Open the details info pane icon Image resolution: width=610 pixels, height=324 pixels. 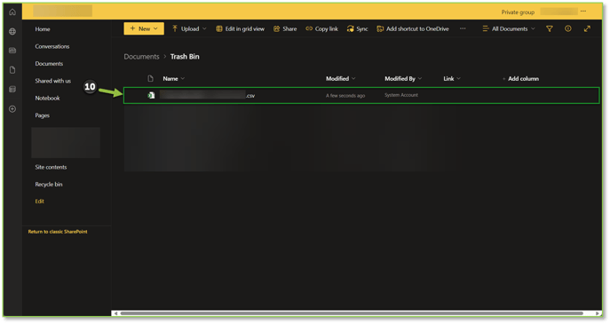568,28
